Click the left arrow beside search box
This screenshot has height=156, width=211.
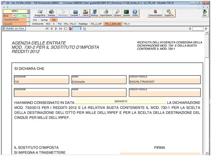pyautogui.click(x=190, y=29)
